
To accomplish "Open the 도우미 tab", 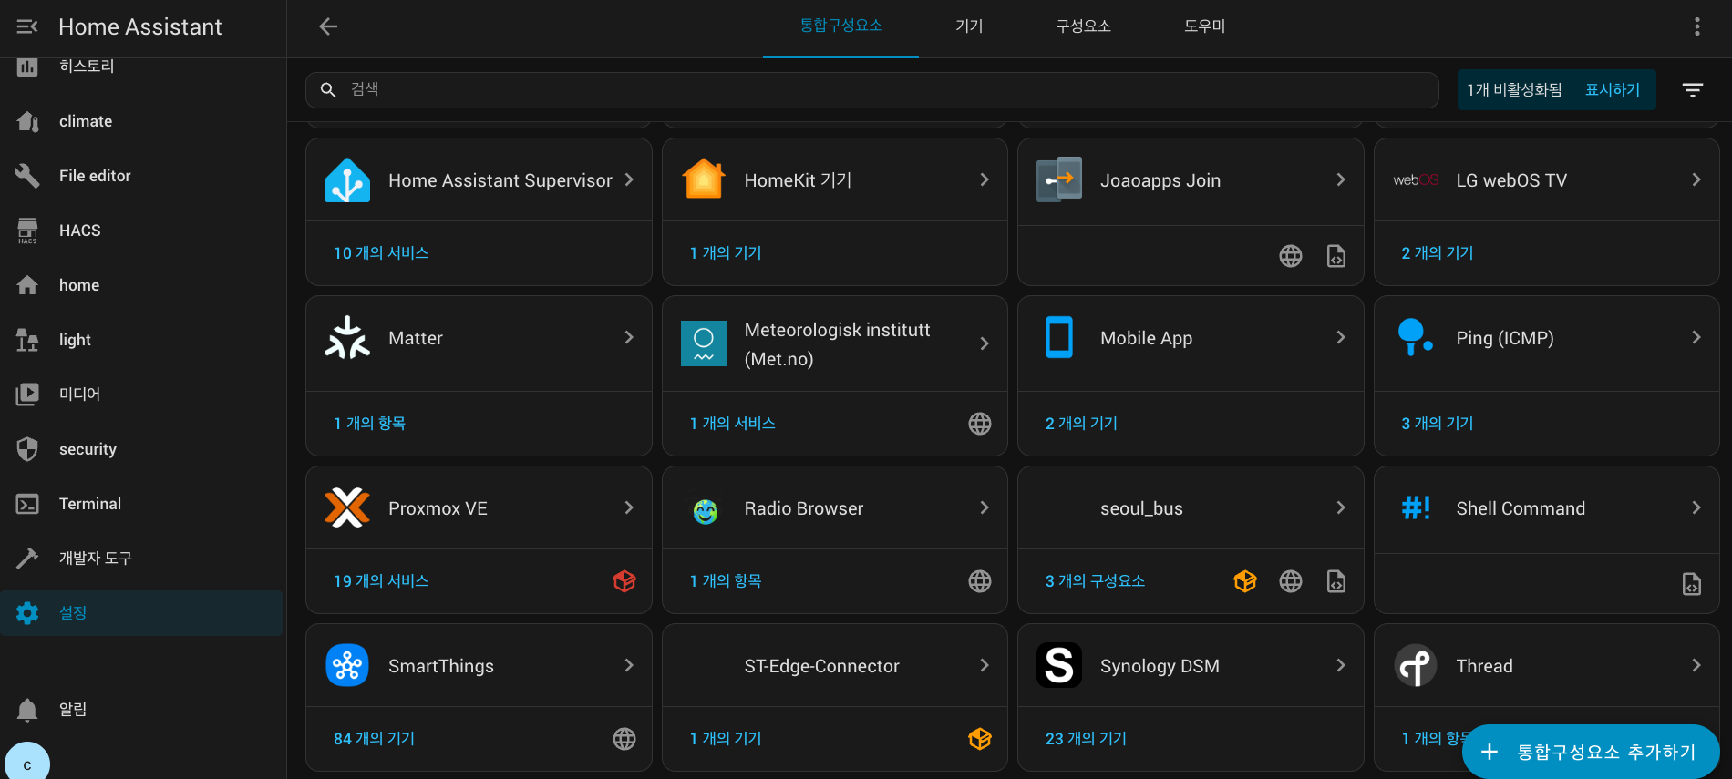I will 1204,26.
